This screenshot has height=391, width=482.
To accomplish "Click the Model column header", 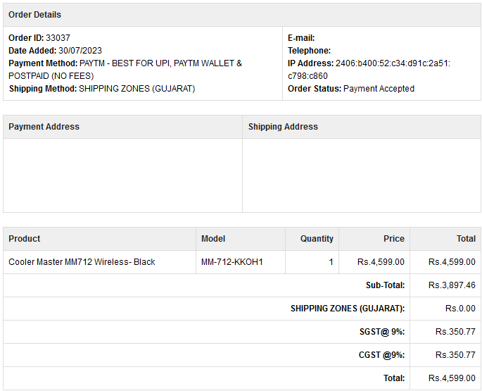I will pyautogui.click(x=213, y=239).
